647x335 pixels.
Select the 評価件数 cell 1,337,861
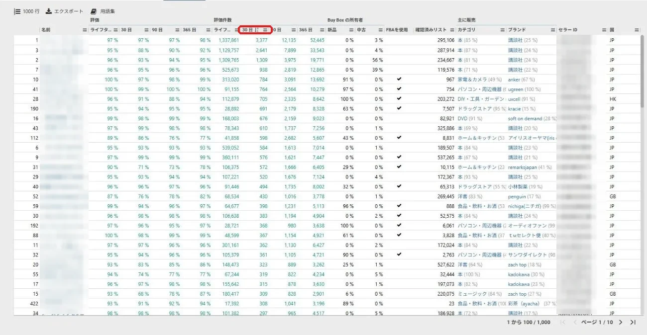(x=229, y=40)
